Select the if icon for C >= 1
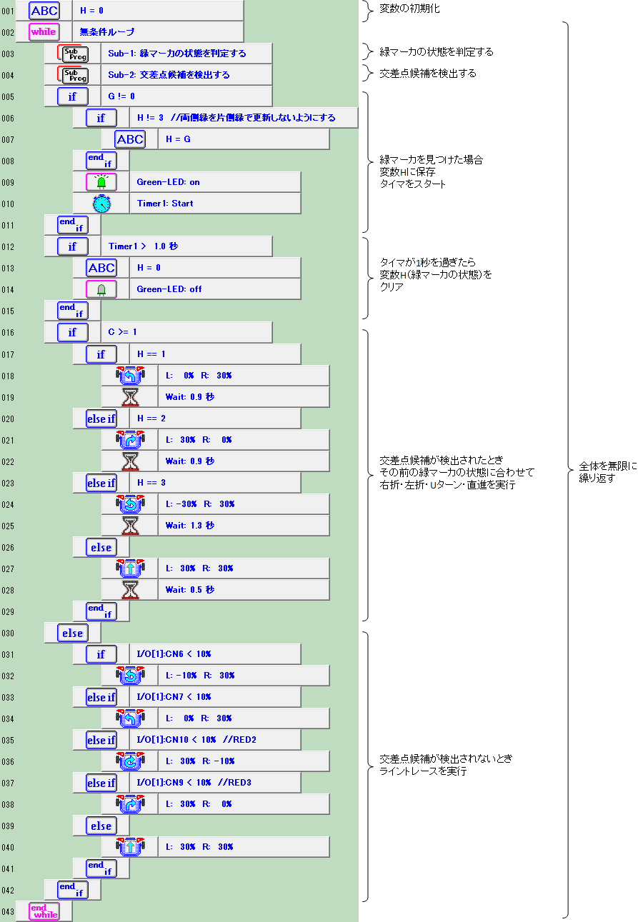The width and height of the screenshot is (638, 922). (72, 332)
